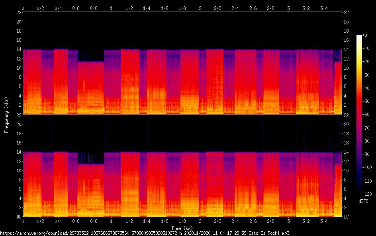Click the lower channel spectrogram plot
The image size is (376, 236).
[x=182, y=166]
